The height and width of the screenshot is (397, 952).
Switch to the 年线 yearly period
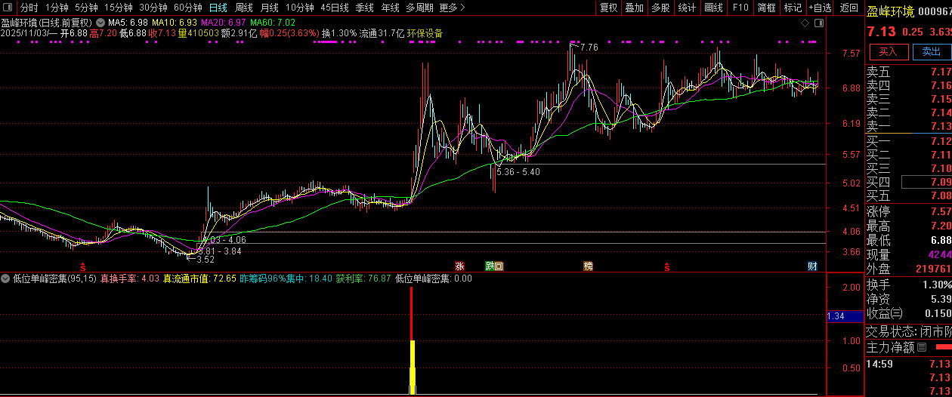click(390, 8)
